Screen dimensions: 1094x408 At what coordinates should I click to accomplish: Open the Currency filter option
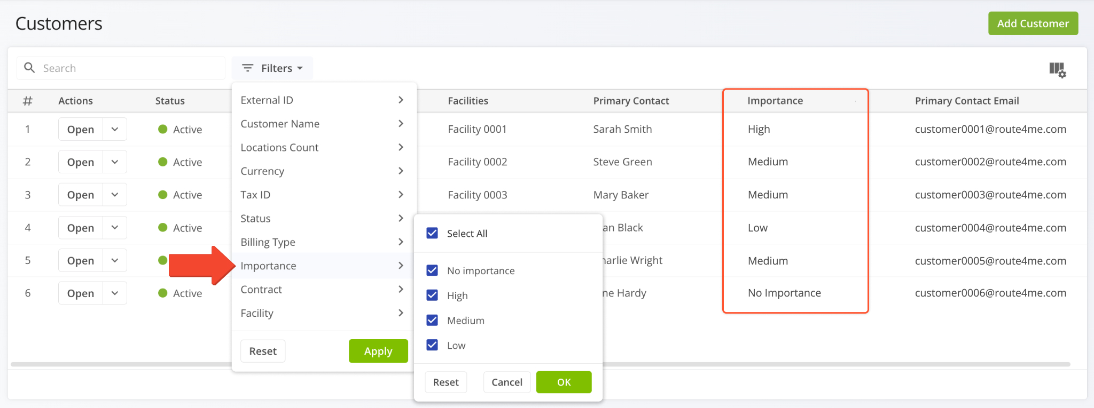(324, 171)
